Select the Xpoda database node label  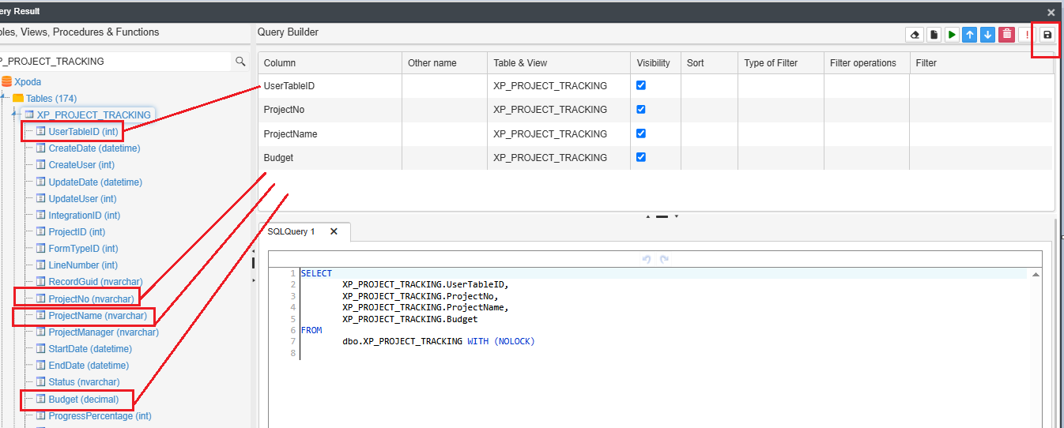(28, 81)
